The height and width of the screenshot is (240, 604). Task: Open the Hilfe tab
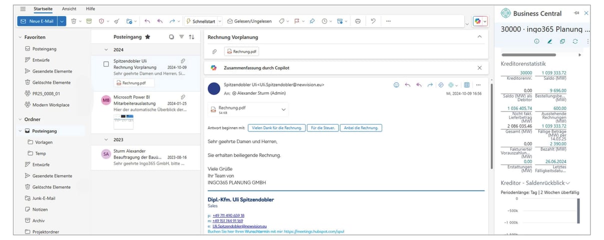click(90, 9)
